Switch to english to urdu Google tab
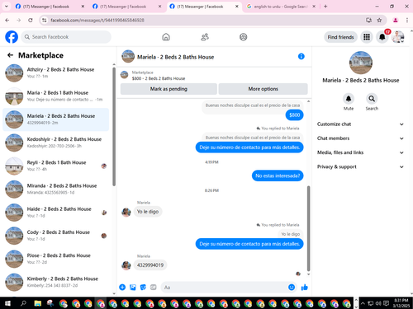The image size is (413, 309). click(281, 7)
